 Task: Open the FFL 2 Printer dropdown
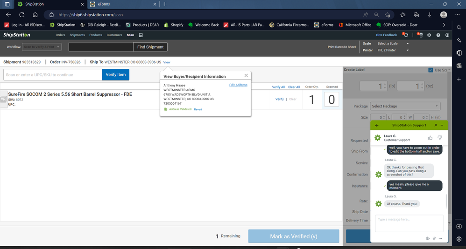click(x=393, y=50)
